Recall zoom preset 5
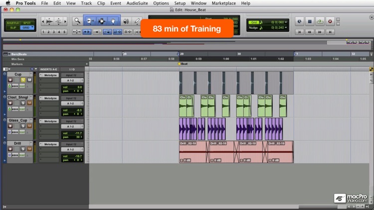This screenshot has height=210, width=374. 64,32
